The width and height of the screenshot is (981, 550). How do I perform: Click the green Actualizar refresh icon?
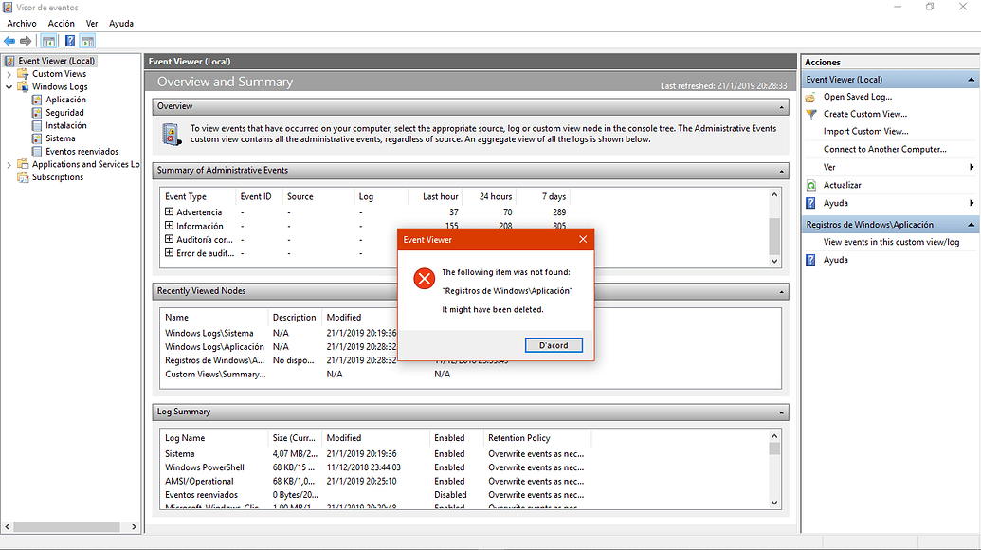click(810, 185)
